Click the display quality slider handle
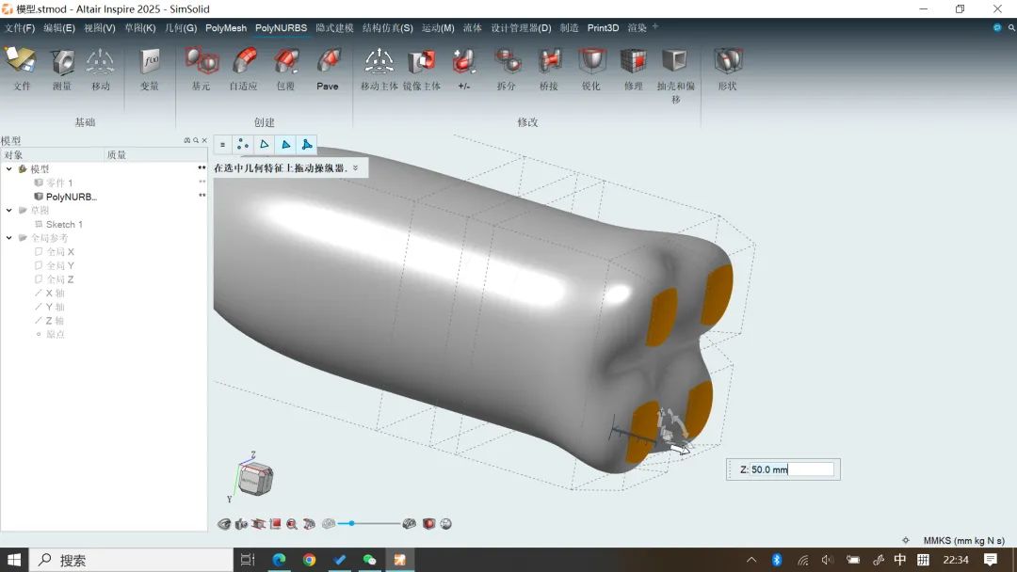Screen dimensions: 1017x572 352,523
